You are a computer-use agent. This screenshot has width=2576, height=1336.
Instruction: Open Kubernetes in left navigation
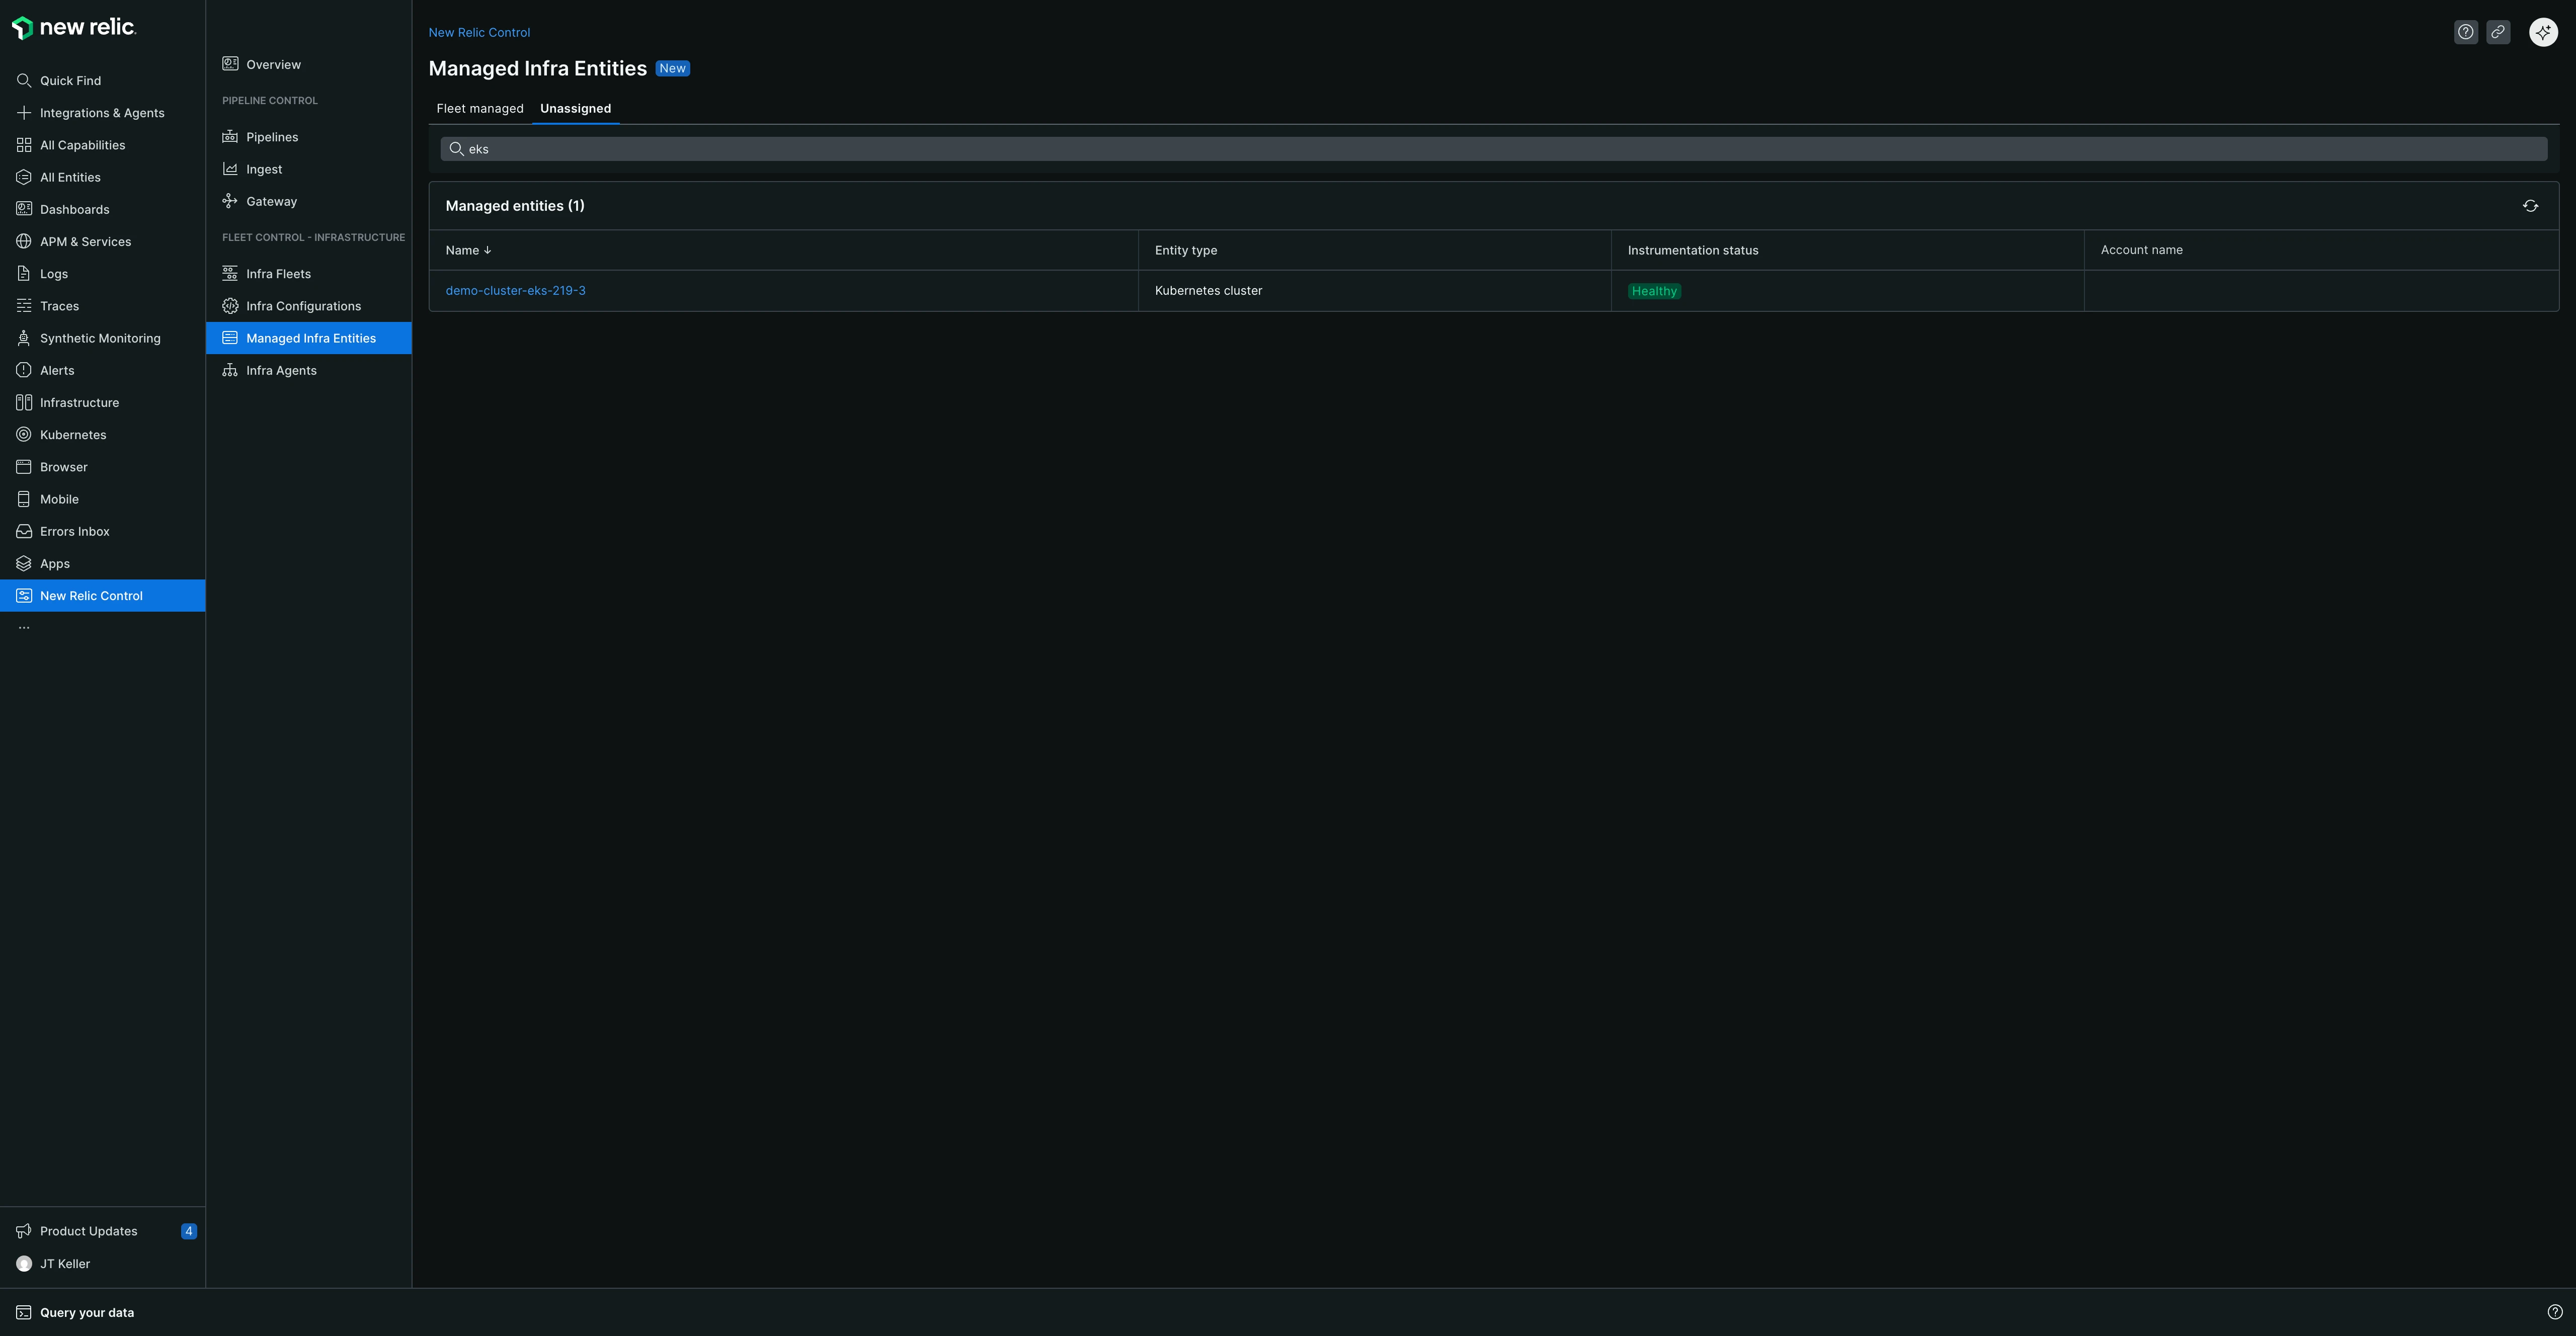coord(72,435)
